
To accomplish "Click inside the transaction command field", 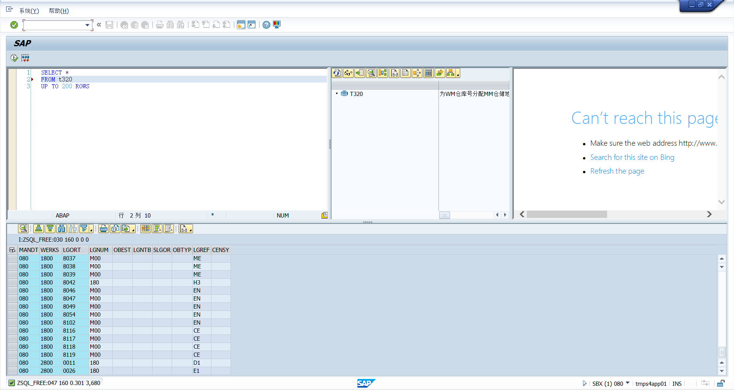I will point(54,25).
